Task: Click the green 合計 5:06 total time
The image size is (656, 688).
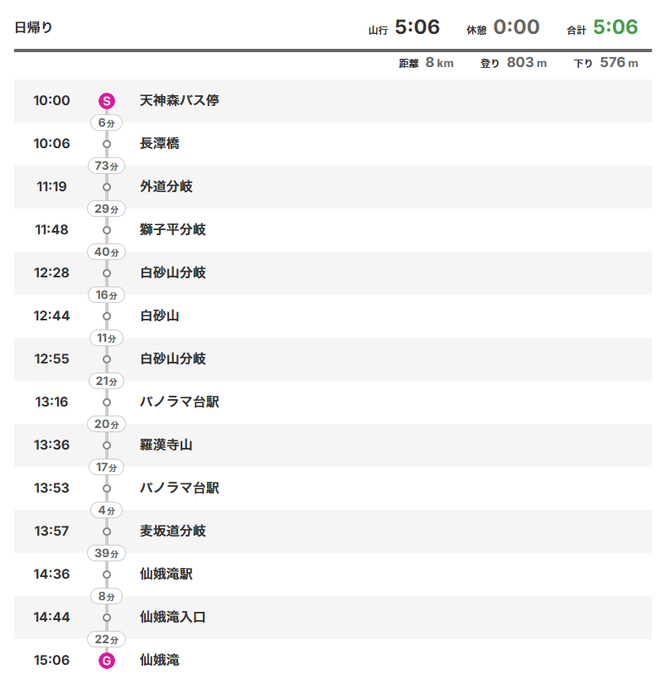Action: (615, 27)
